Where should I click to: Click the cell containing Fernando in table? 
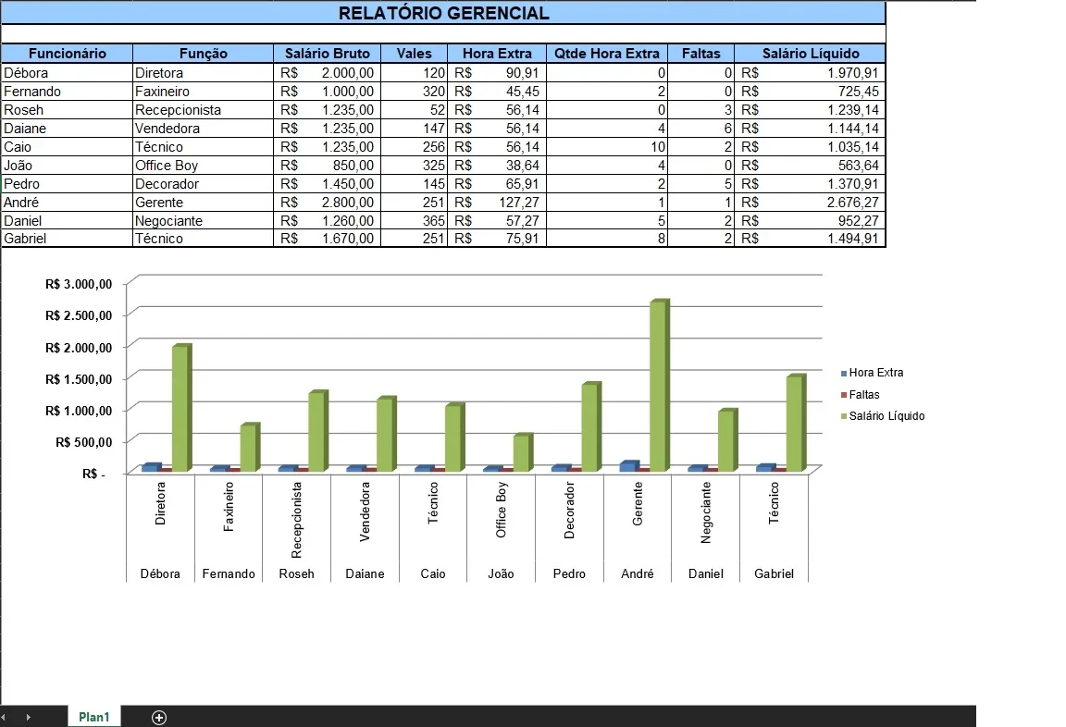[x=68, y=91]
